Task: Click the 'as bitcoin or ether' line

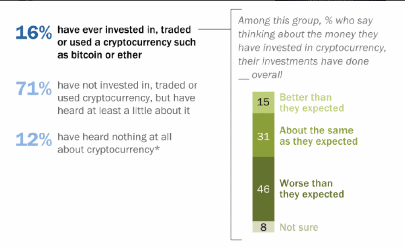Action: tap(99, 55)
